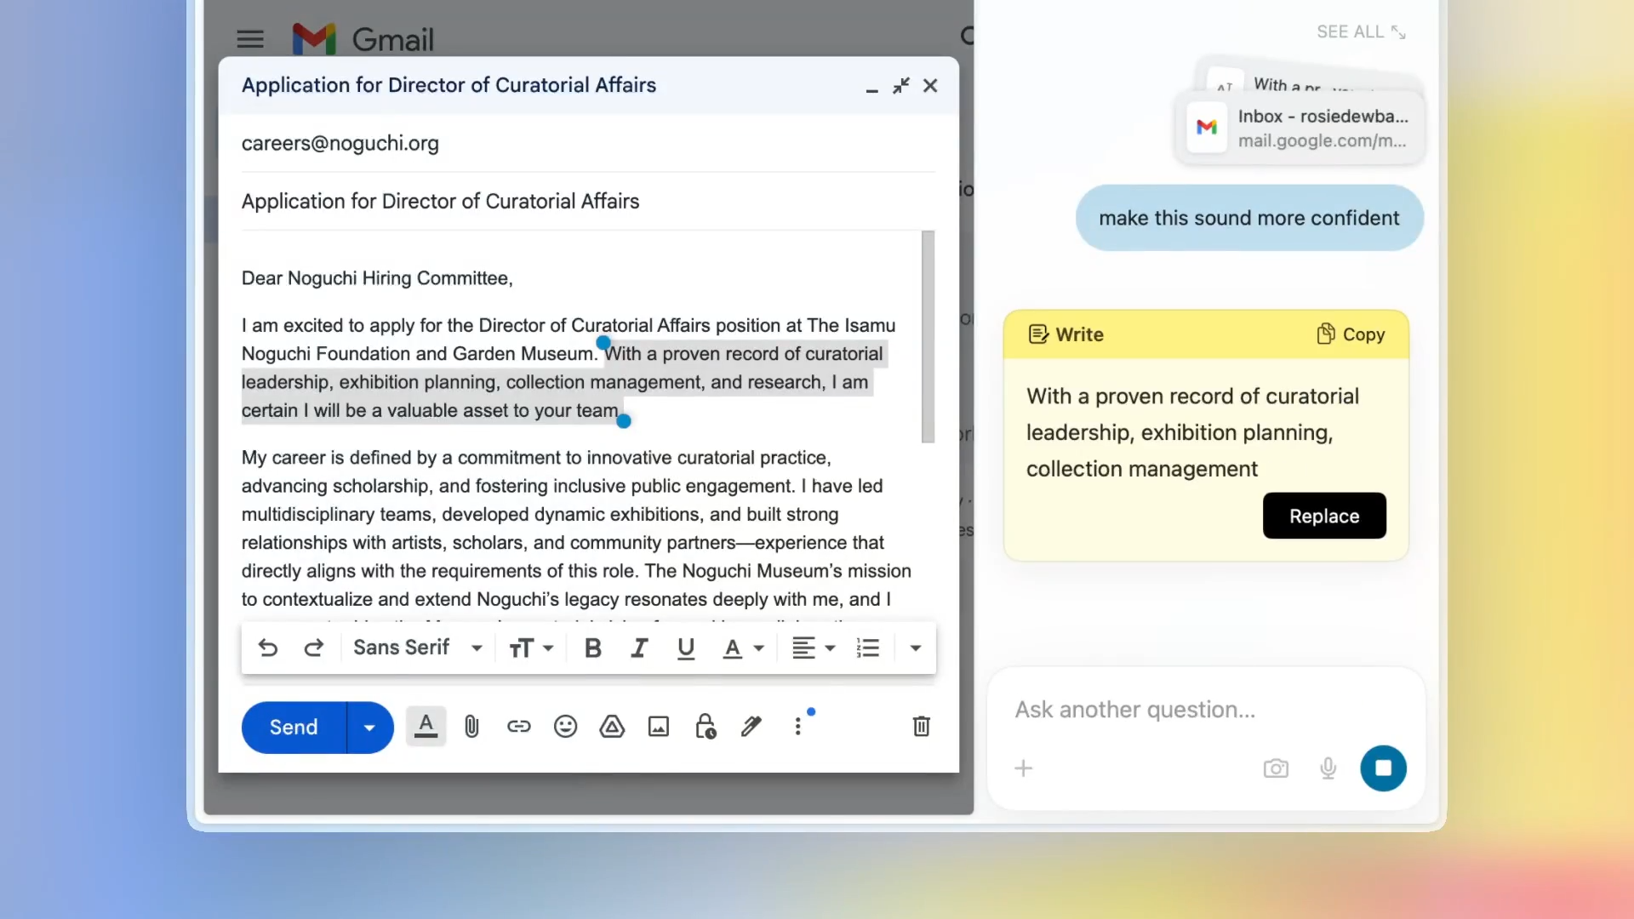Stop the assistant response generation
Viewport: 1634px width, 919px height.
[1384, 768]
